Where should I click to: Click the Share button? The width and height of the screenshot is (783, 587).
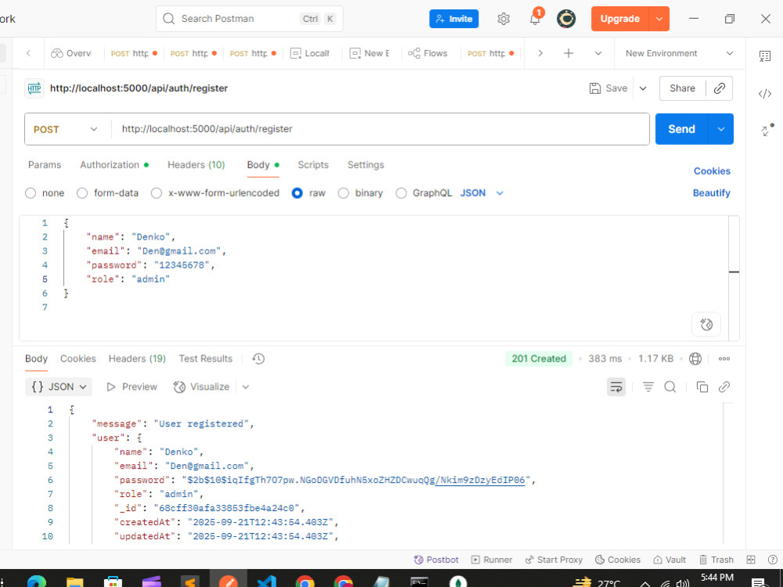pyautogui.click(x=682, y=88)
